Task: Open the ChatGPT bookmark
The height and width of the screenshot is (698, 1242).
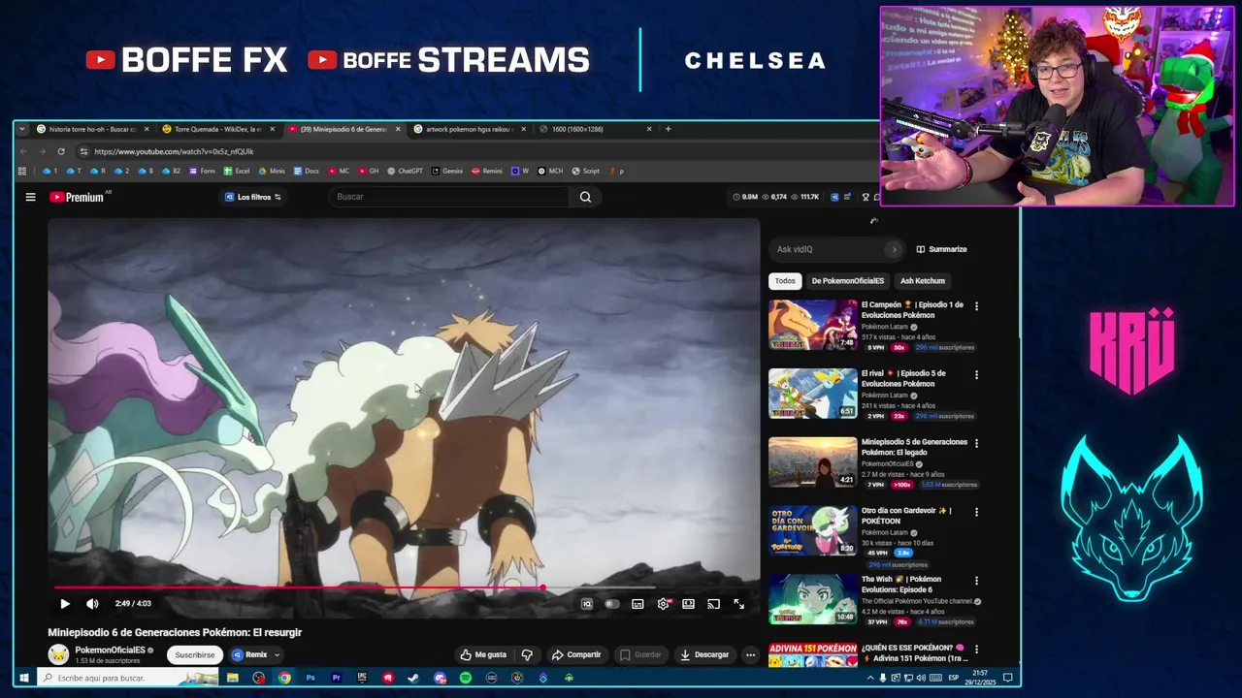Action: pyautogui.click(x=405, y=171)
